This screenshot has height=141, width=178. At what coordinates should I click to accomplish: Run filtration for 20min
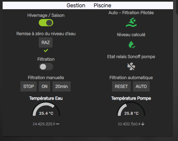coord(61,87)
